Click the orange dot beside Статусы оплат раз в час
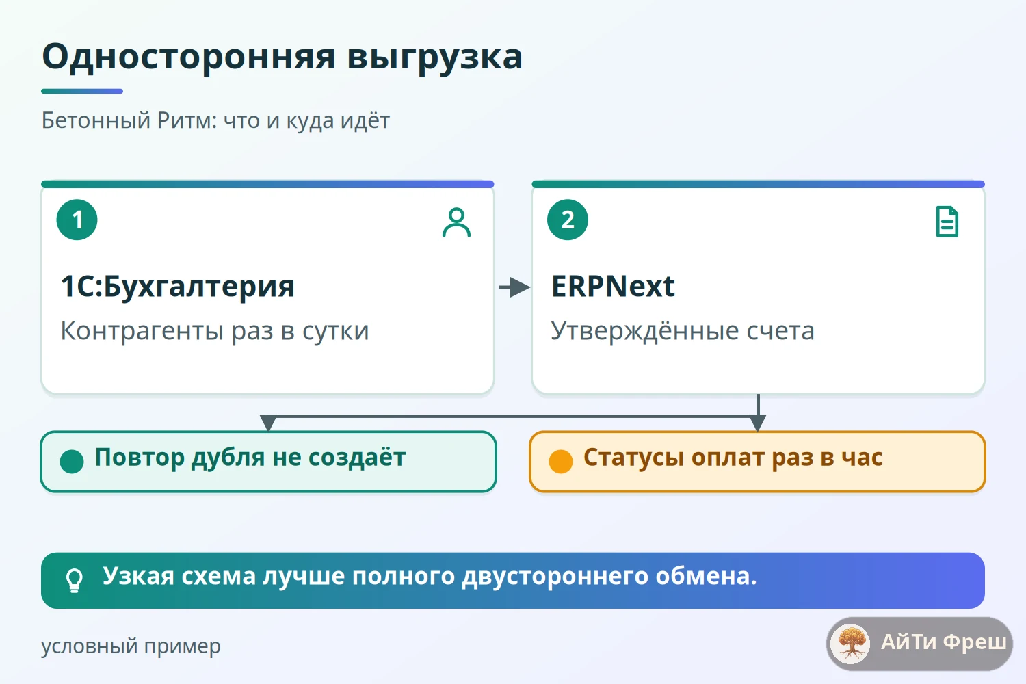 tap(561, 462)
